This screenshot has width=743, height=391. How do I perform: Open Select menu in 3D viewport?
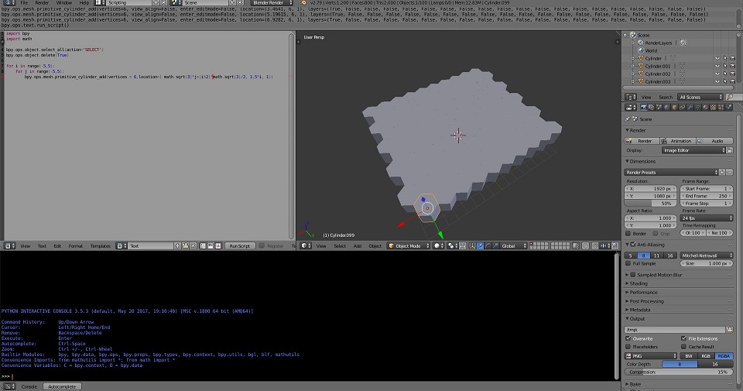pos(340,246)
